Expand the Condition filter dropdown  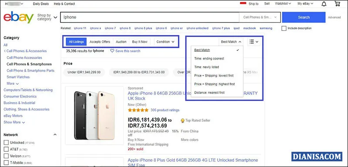click(165, 42)
